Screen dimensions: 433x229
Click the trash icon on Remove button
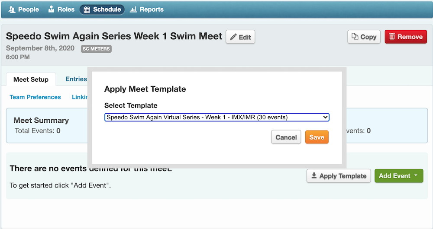click(x=392, y=37)
